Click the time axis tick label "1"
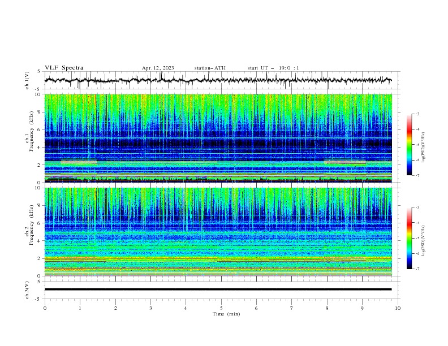The width and height of the screenshot is (448, 346). tap(80, 308)
